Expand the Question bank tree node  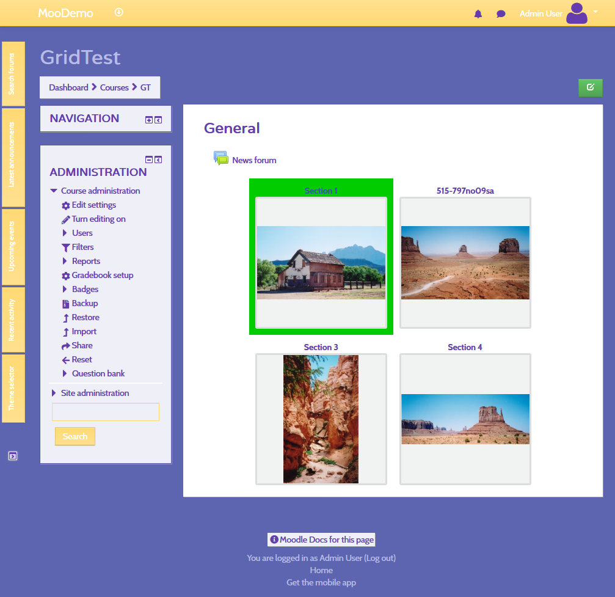point(65,374)
